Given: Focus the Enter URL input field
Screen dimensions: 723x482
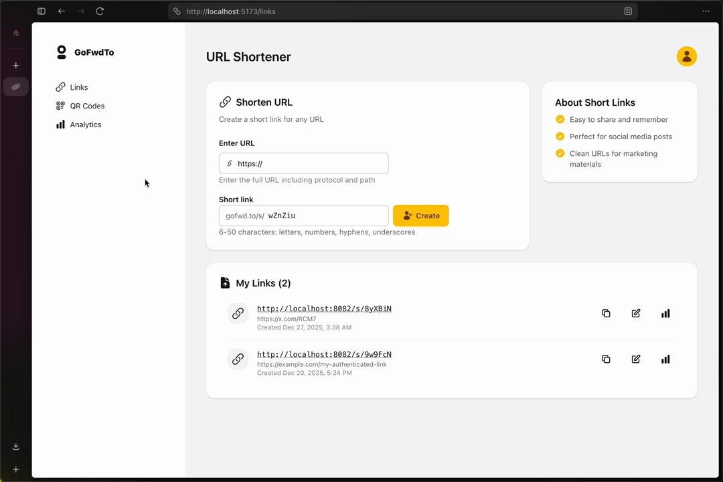Looking at the screenshot, I should [x=310, y=163].
